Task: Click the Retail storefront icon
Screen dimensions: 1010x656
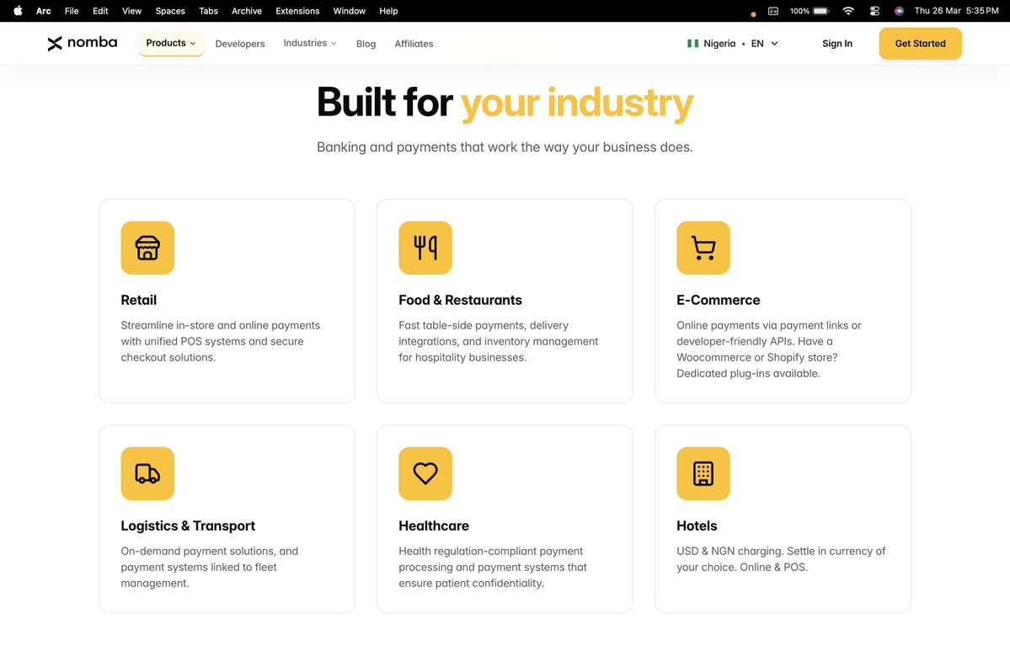Action: (147, 248)
